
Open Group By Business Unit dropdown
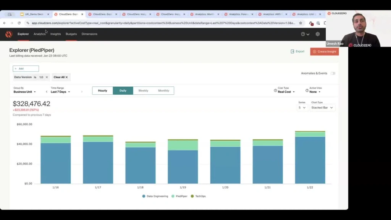click(24, 92)
